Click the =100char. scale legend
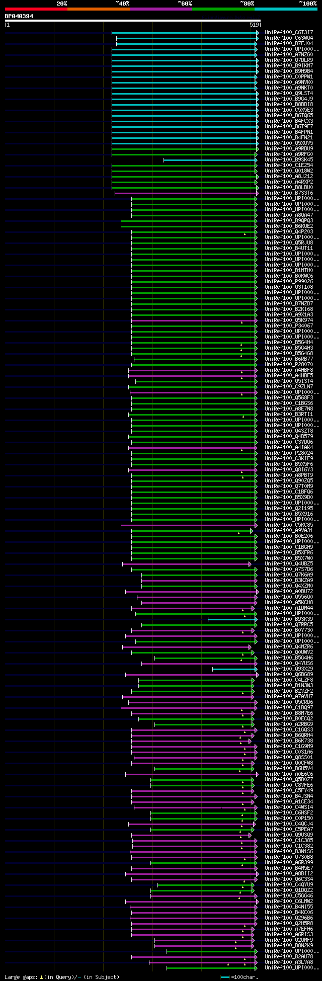The image size is (322, 981). click(x=240, y=976)
